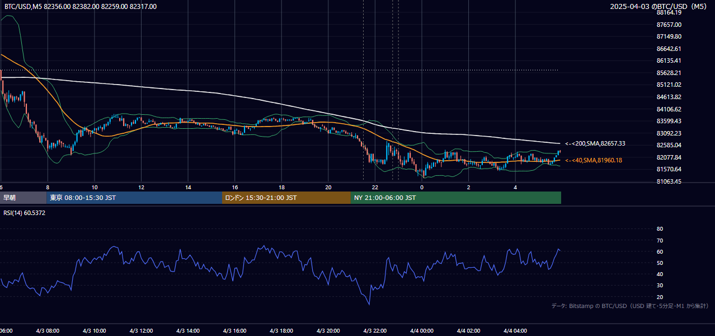Click hour tick 0 under the price chart

point(422,187)
